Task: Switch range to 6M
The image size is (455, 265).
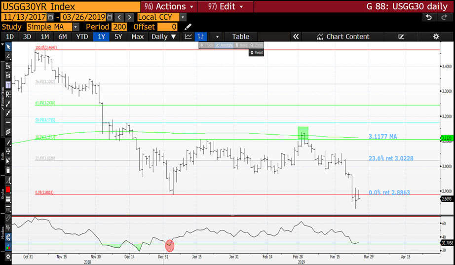Action: (62, 37)
